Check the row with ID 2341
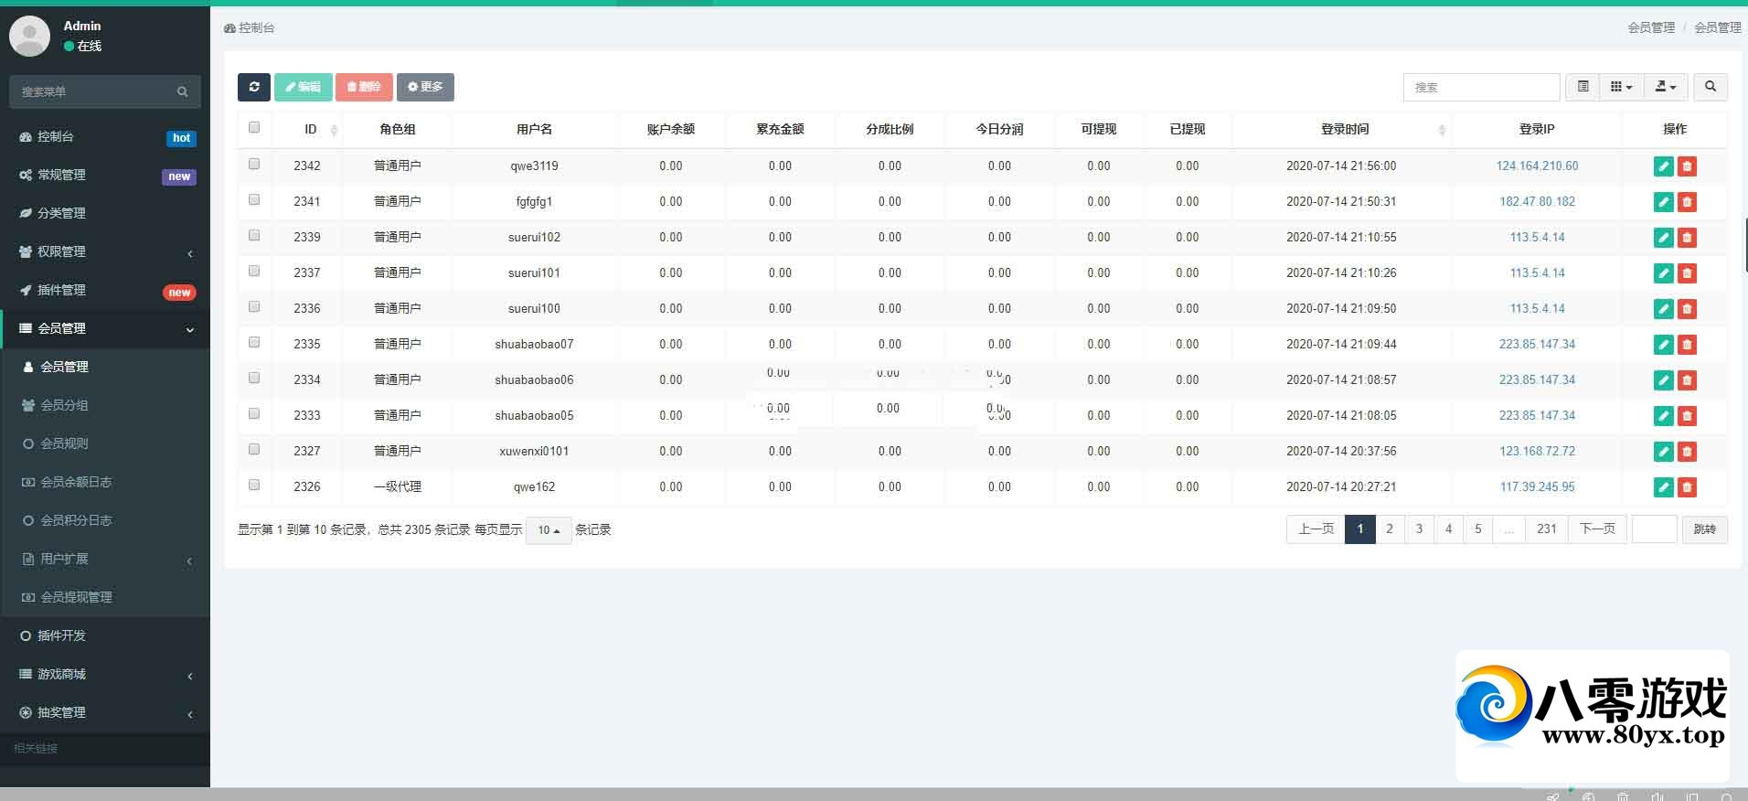 [x=254, y=200]
